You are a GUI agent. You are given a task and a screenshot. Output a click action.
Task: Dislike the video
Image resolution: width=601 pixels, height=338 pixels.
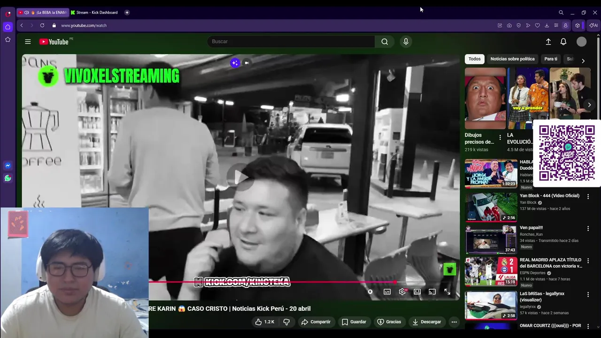tap(286, 322)
